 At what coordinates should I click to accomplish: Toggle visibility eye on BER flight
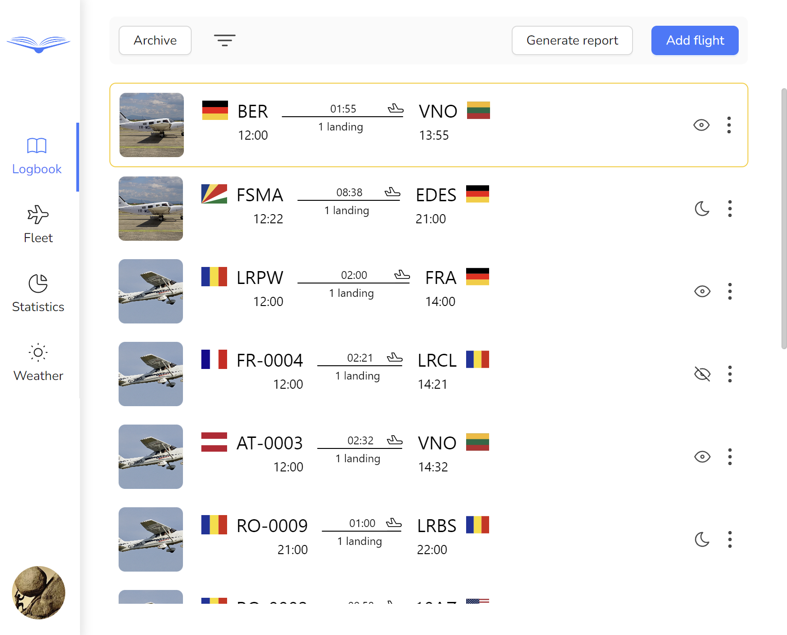tap(701, 125)
